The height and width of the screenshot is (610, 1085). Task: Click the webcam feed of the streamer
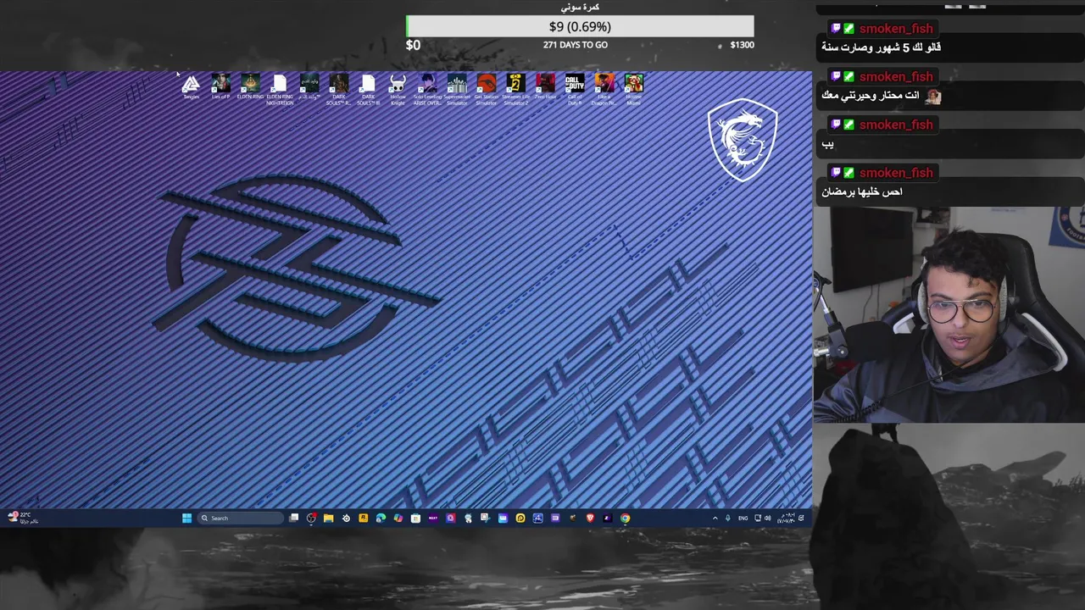949,315
